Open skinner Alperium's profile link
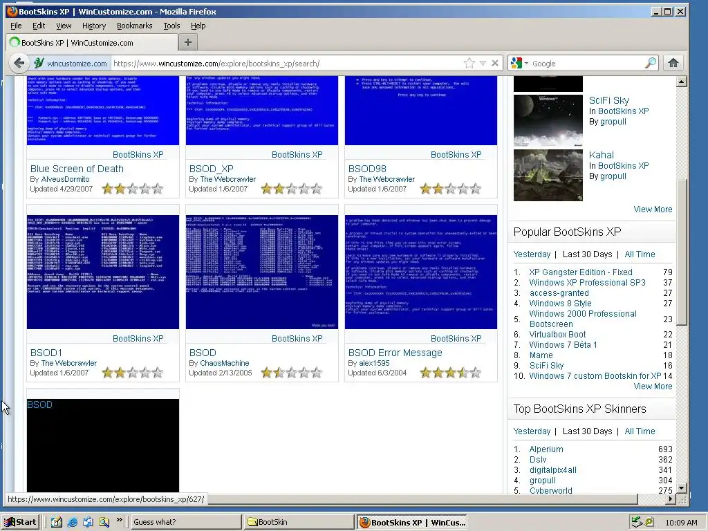The image size is (708, 531). point(546,449)
